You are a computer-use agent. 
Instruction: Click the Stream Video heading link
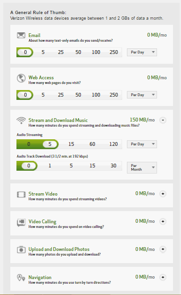pos(43,194)
